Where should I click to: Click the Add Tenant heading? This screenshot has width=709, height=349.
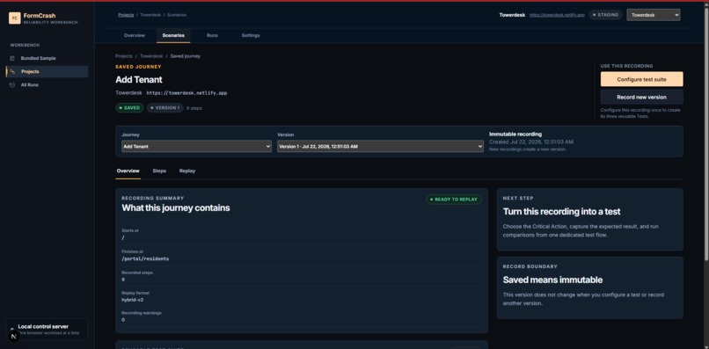pos(139,80)
